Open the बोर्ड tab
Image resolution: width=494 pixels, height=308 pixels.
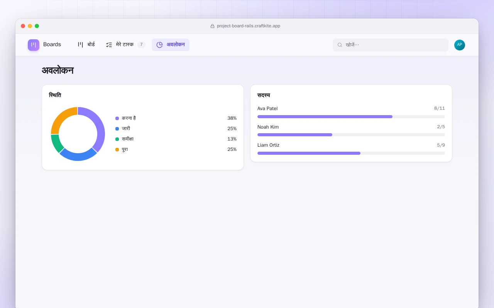[x=86, y=45]
